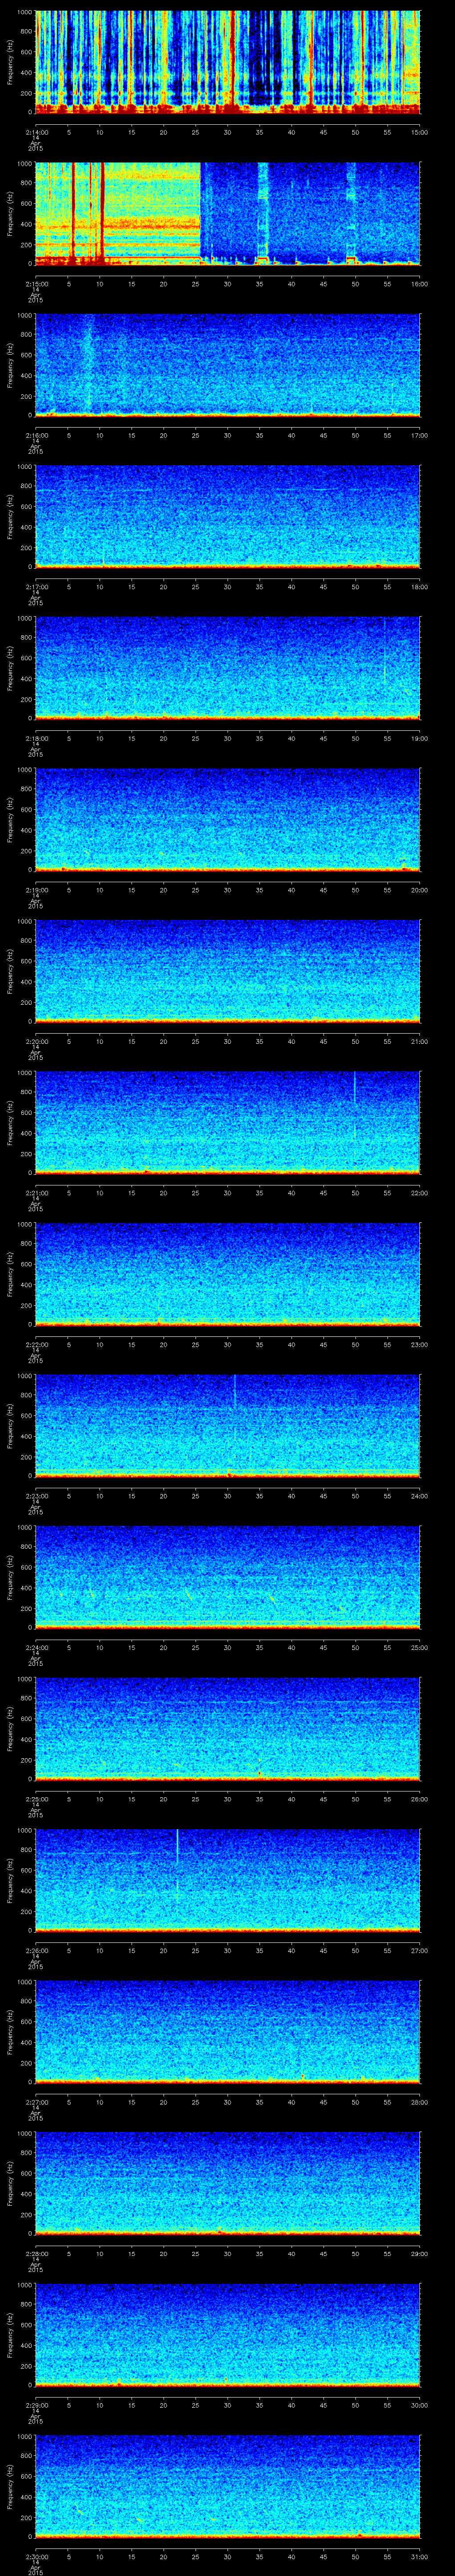The width and height of the screenshot is (455, 2576).
Task: Click the Frequency (Hz) axis label of the 2:14:00 panel
Action: 11,62
